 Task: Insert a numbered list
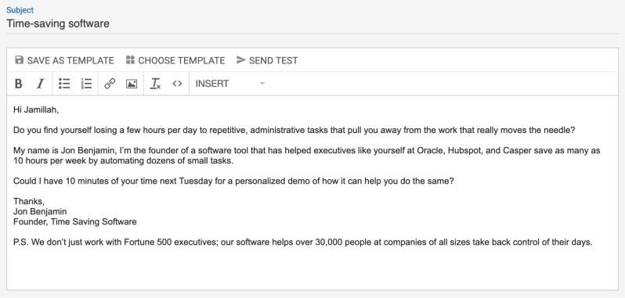(86, 84)
